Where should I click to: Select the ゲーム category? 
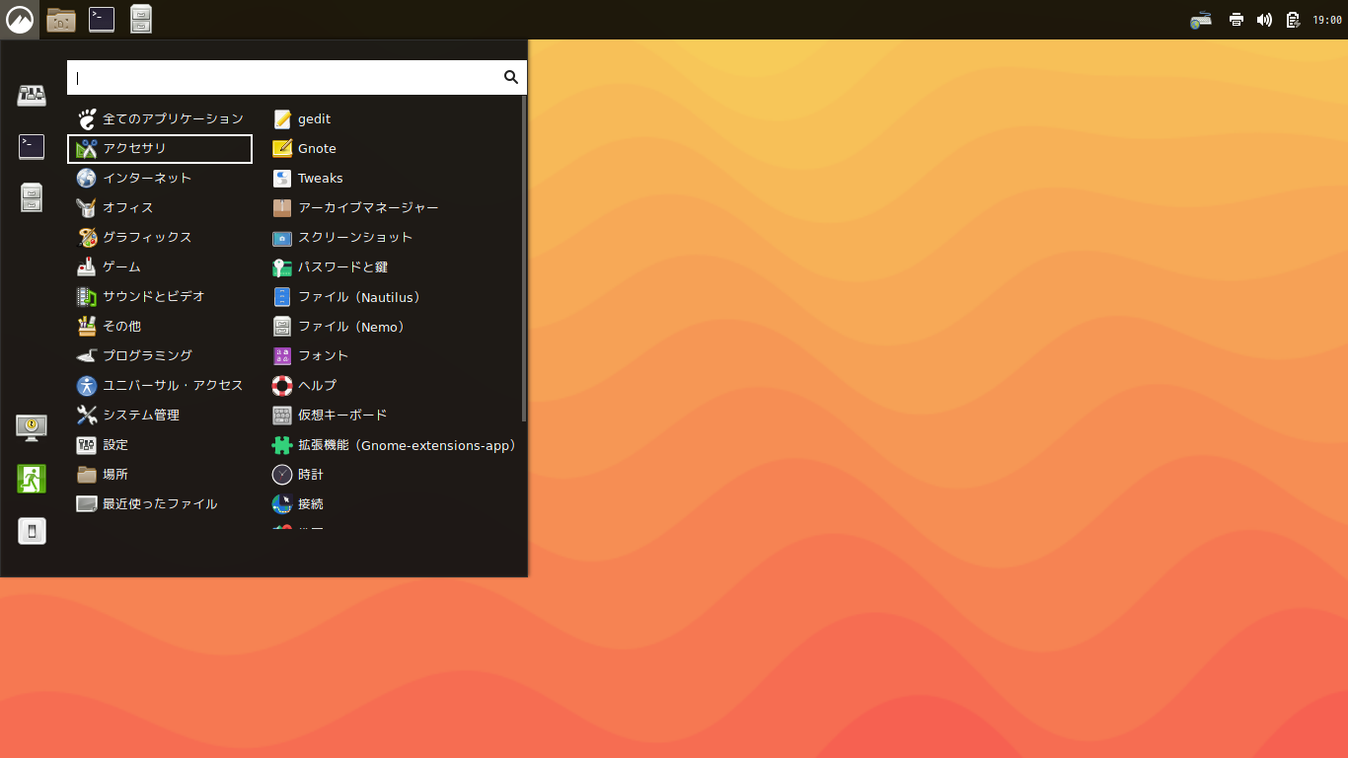pos(160,267)
